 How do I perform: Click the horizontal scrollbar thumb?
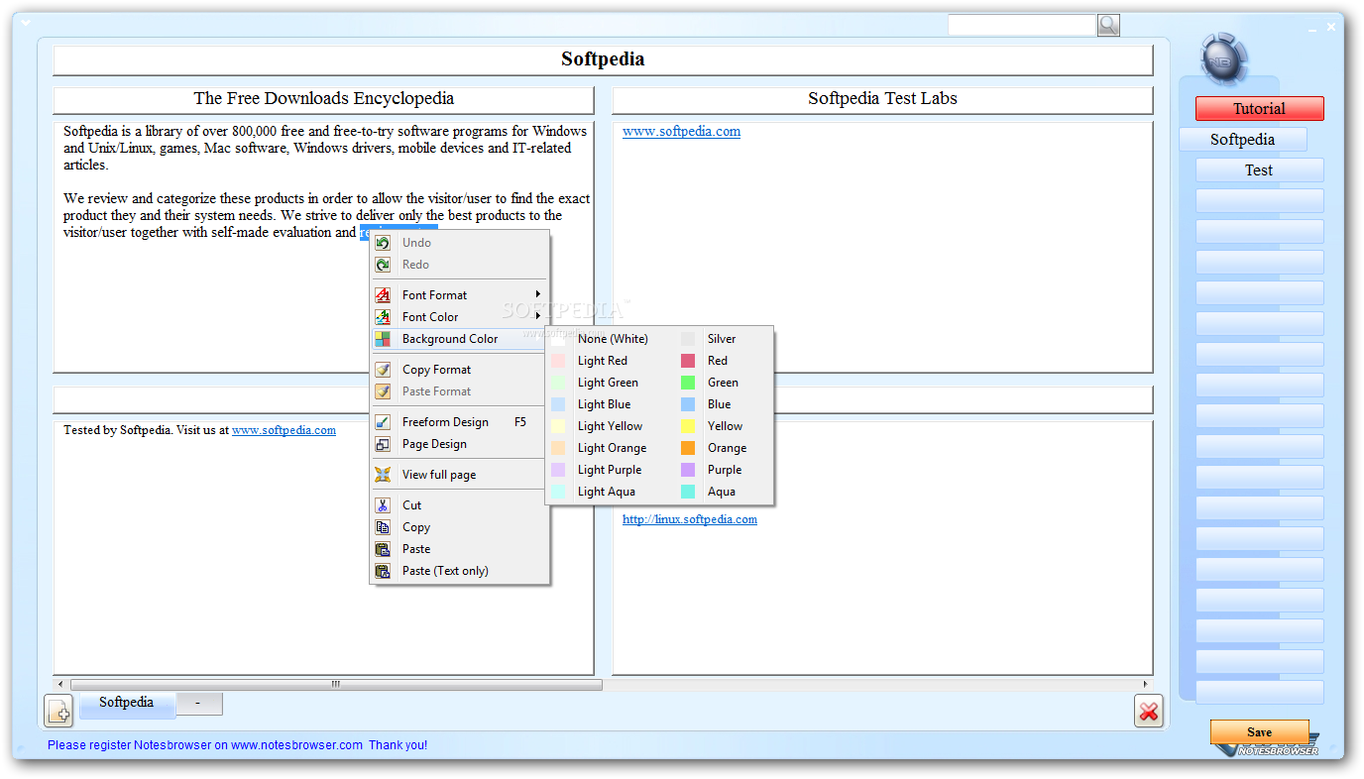[x=336, y=684]
